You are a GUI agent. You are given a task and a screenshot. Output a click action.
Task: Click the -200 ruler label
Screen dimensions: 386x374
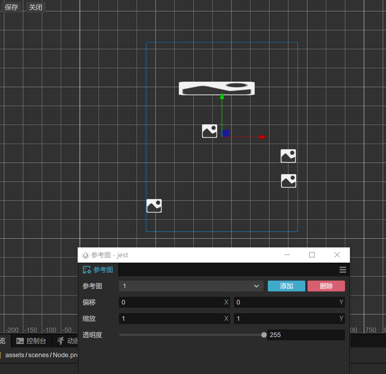coord(12,330)
